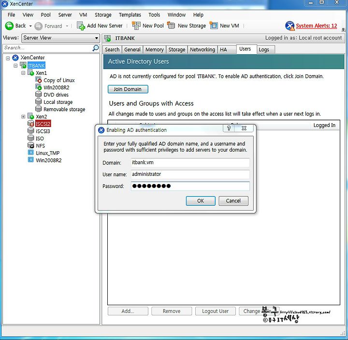
Task: Click the grey Forward arrow icon
Action: coord(38,26)
